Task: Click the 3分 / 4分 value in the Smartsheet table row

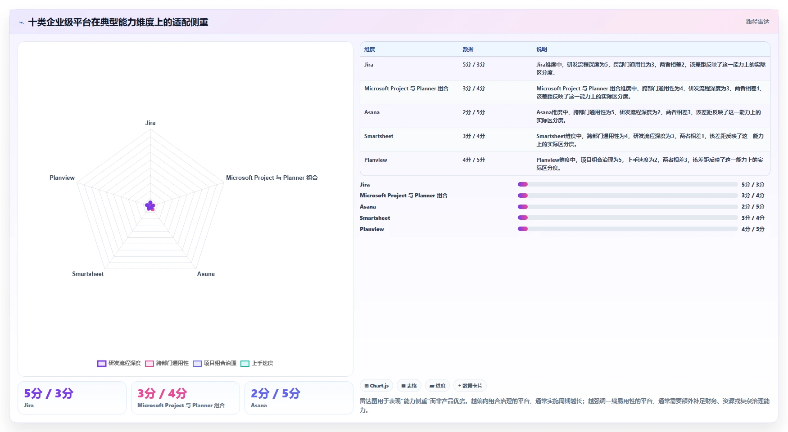Action: [474, 136]
